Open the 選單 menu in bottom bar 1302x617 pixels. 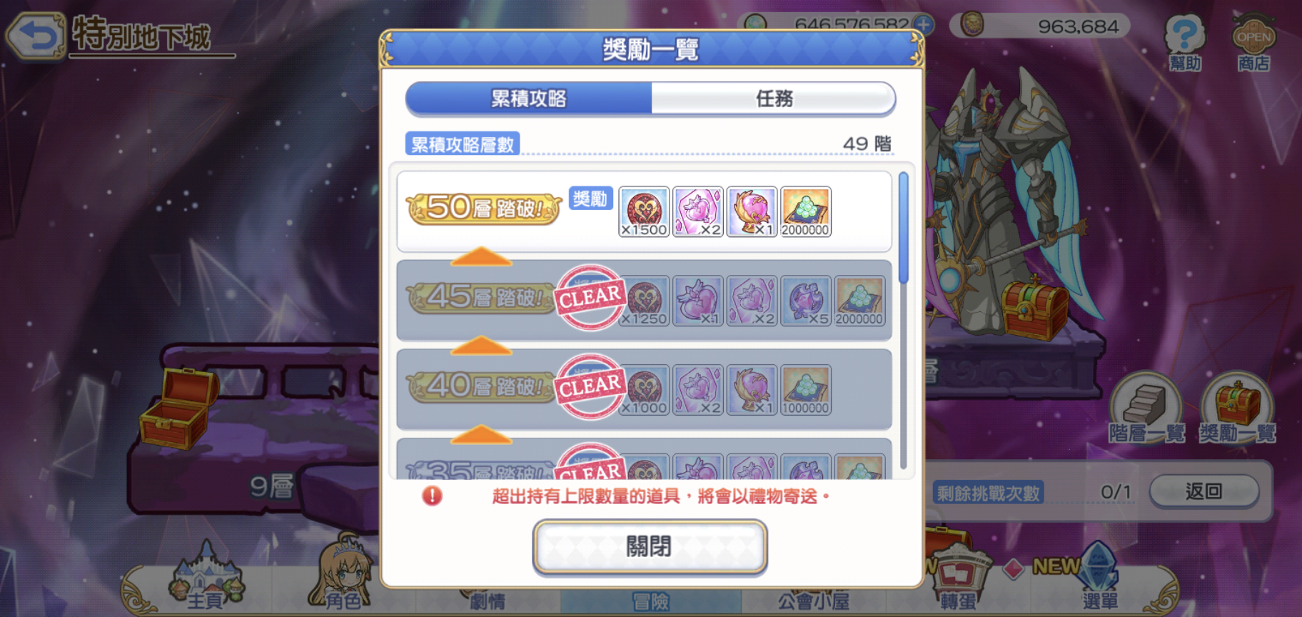(1099, 578)
